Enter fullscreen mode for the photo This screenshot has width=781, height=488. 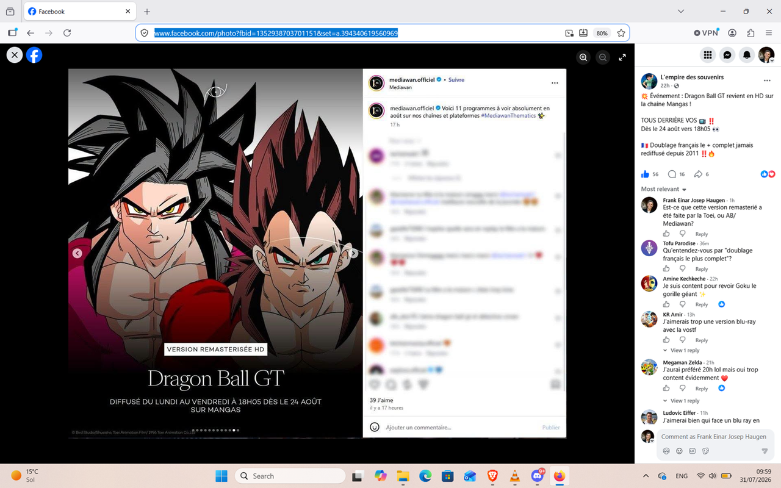click(622, 57)
